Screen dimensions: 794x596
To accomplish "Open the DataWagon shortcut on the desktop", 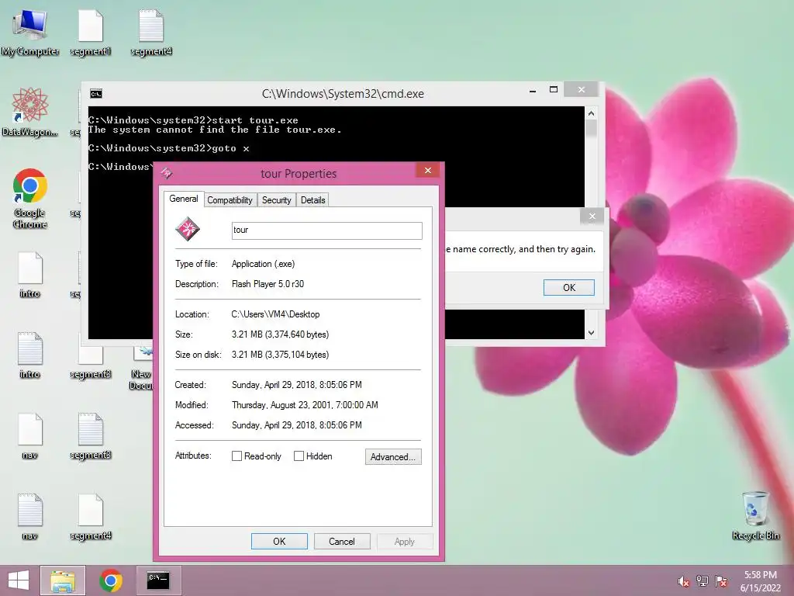I will point(30,113).
